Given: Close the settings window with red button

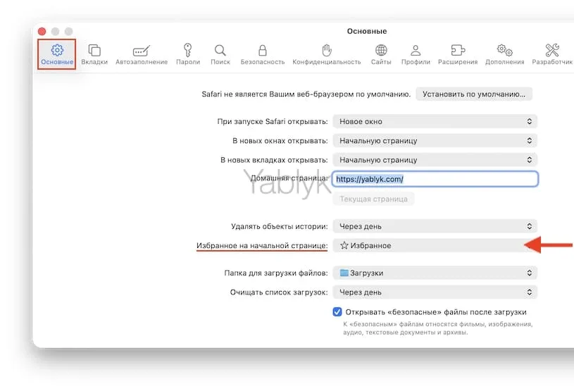Looking at the screenshot, I should [x=42, y=32].
